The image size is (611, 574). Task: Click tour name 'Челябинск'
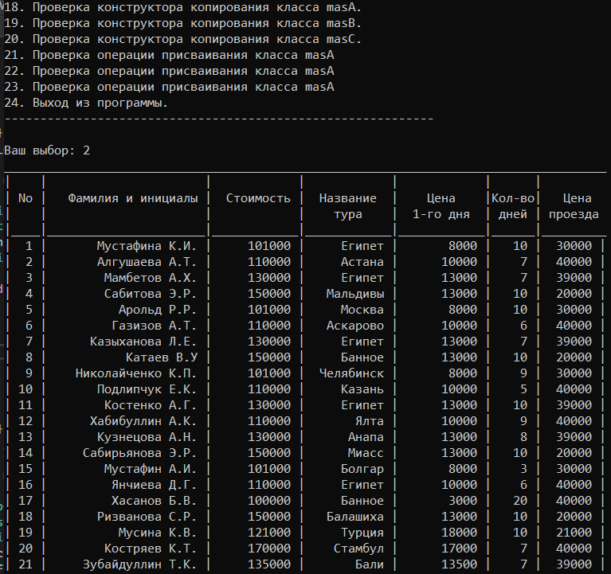pyautogui.click(x=352, y=374)
